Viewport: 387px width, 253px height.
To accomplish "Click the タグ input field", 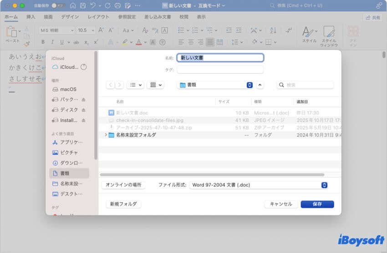I will 220,69.
